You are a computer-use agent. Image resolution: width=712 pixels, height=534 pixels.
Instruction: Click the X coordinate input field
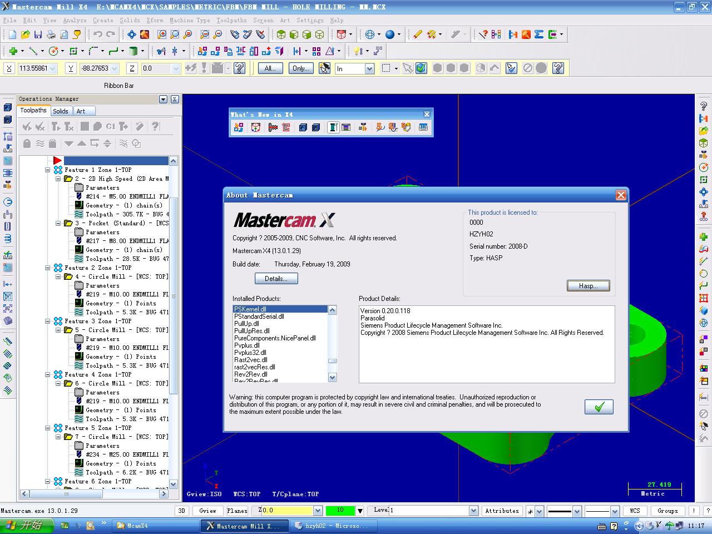tap(37, 68)
